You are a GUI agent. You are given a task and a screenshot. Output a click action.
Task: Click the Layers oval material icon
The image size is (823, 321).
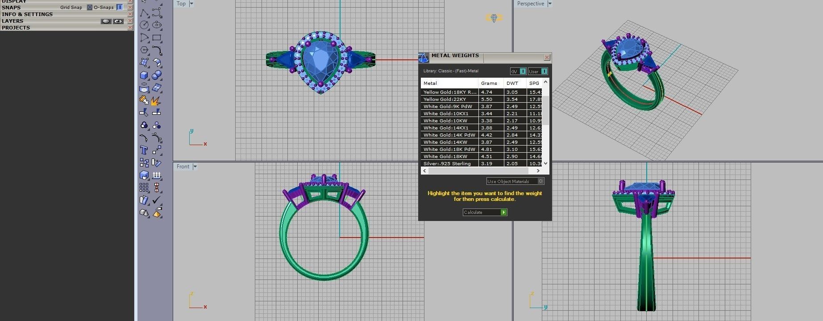[x=106, y=21]
